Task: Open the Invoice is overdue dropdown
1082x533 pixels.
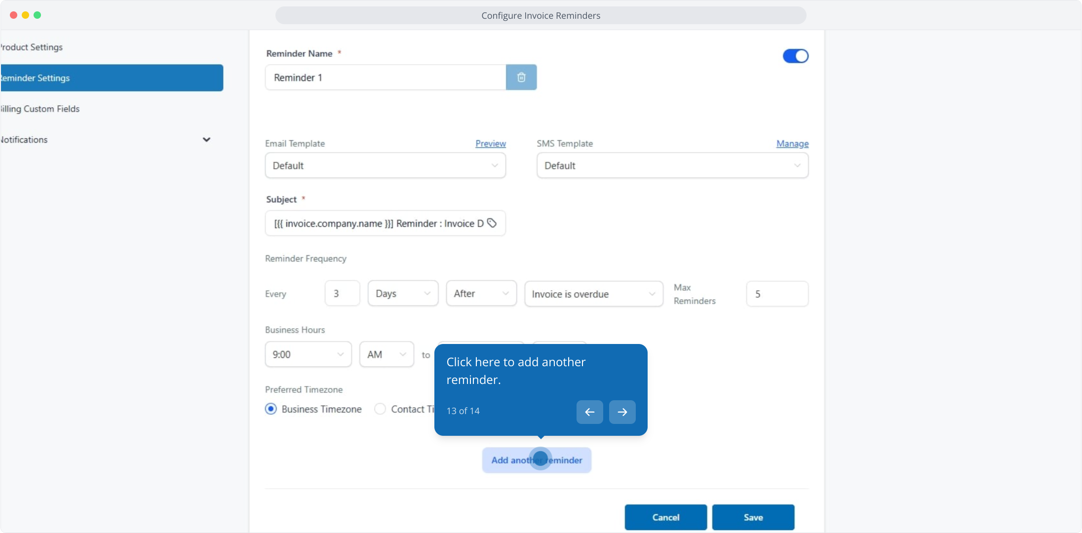Action: click(593, 294)
